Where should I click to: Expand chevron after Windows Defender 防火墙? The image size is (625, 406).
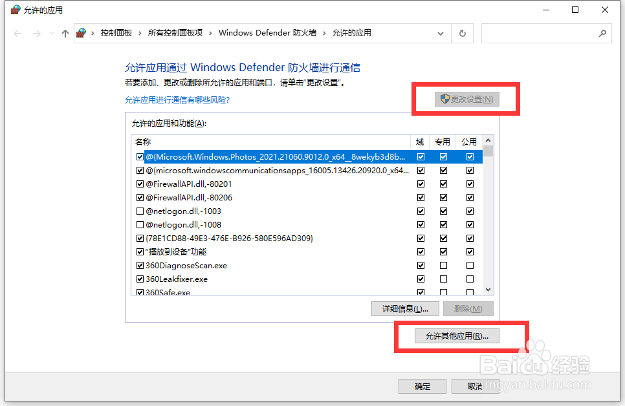click(x=324, y=34)
